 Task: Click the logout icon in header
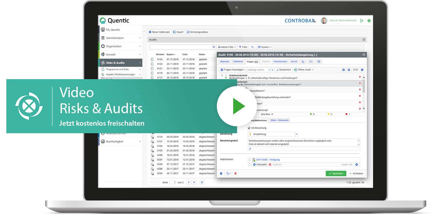(x=362, y=21)
